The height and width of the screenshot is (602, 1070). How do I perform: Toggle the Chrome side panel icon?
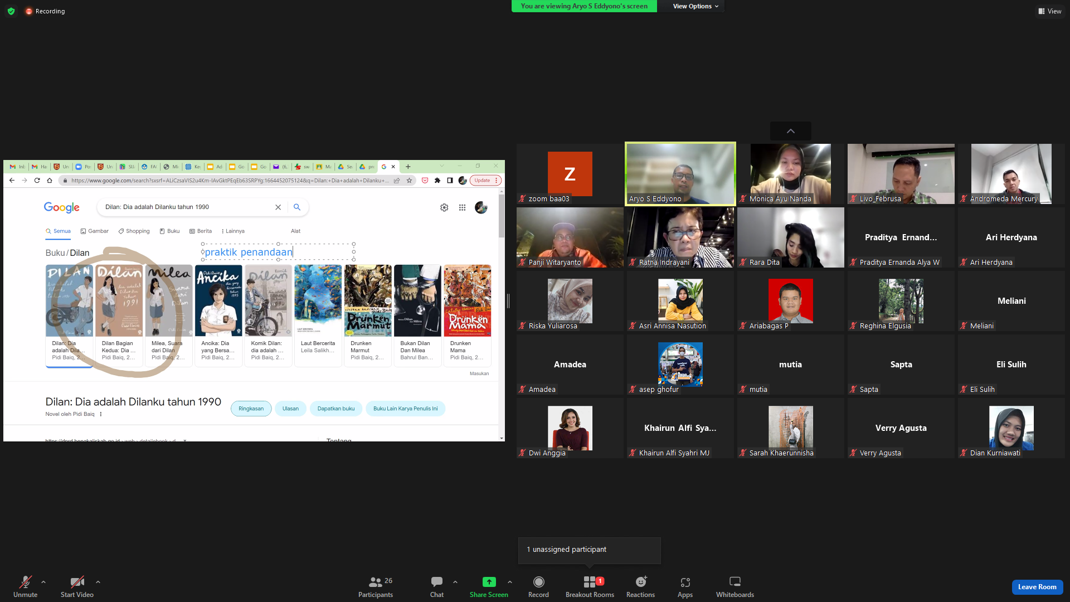coord(450,180)
